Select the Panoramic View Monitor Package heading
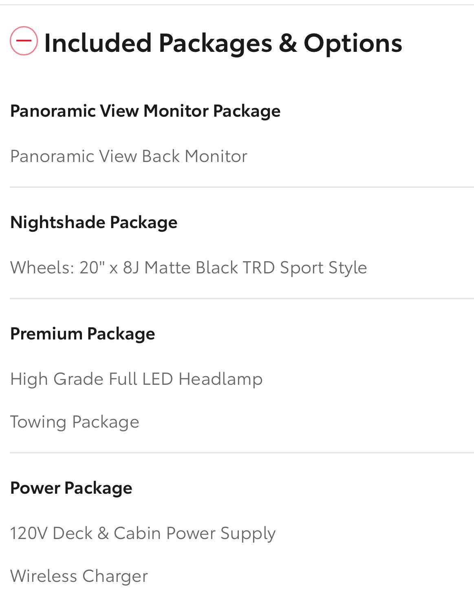The image size is (474, 610). [146, 110]
